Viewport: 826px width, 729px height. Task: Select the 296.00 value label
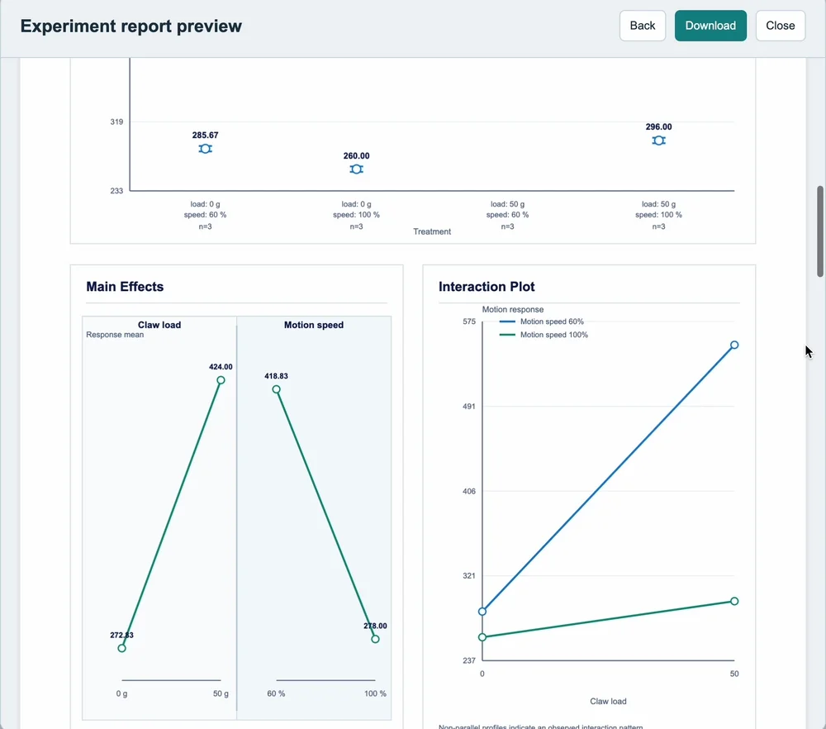658,126
